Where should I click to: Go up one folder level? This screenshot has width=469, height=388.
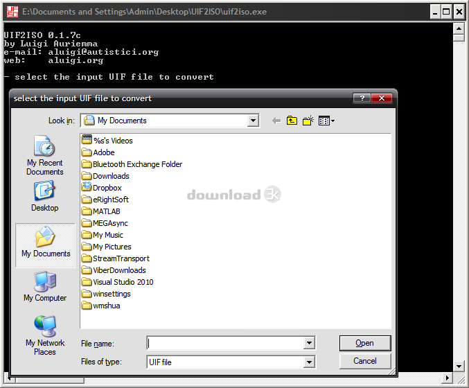[x=292, y=121]
